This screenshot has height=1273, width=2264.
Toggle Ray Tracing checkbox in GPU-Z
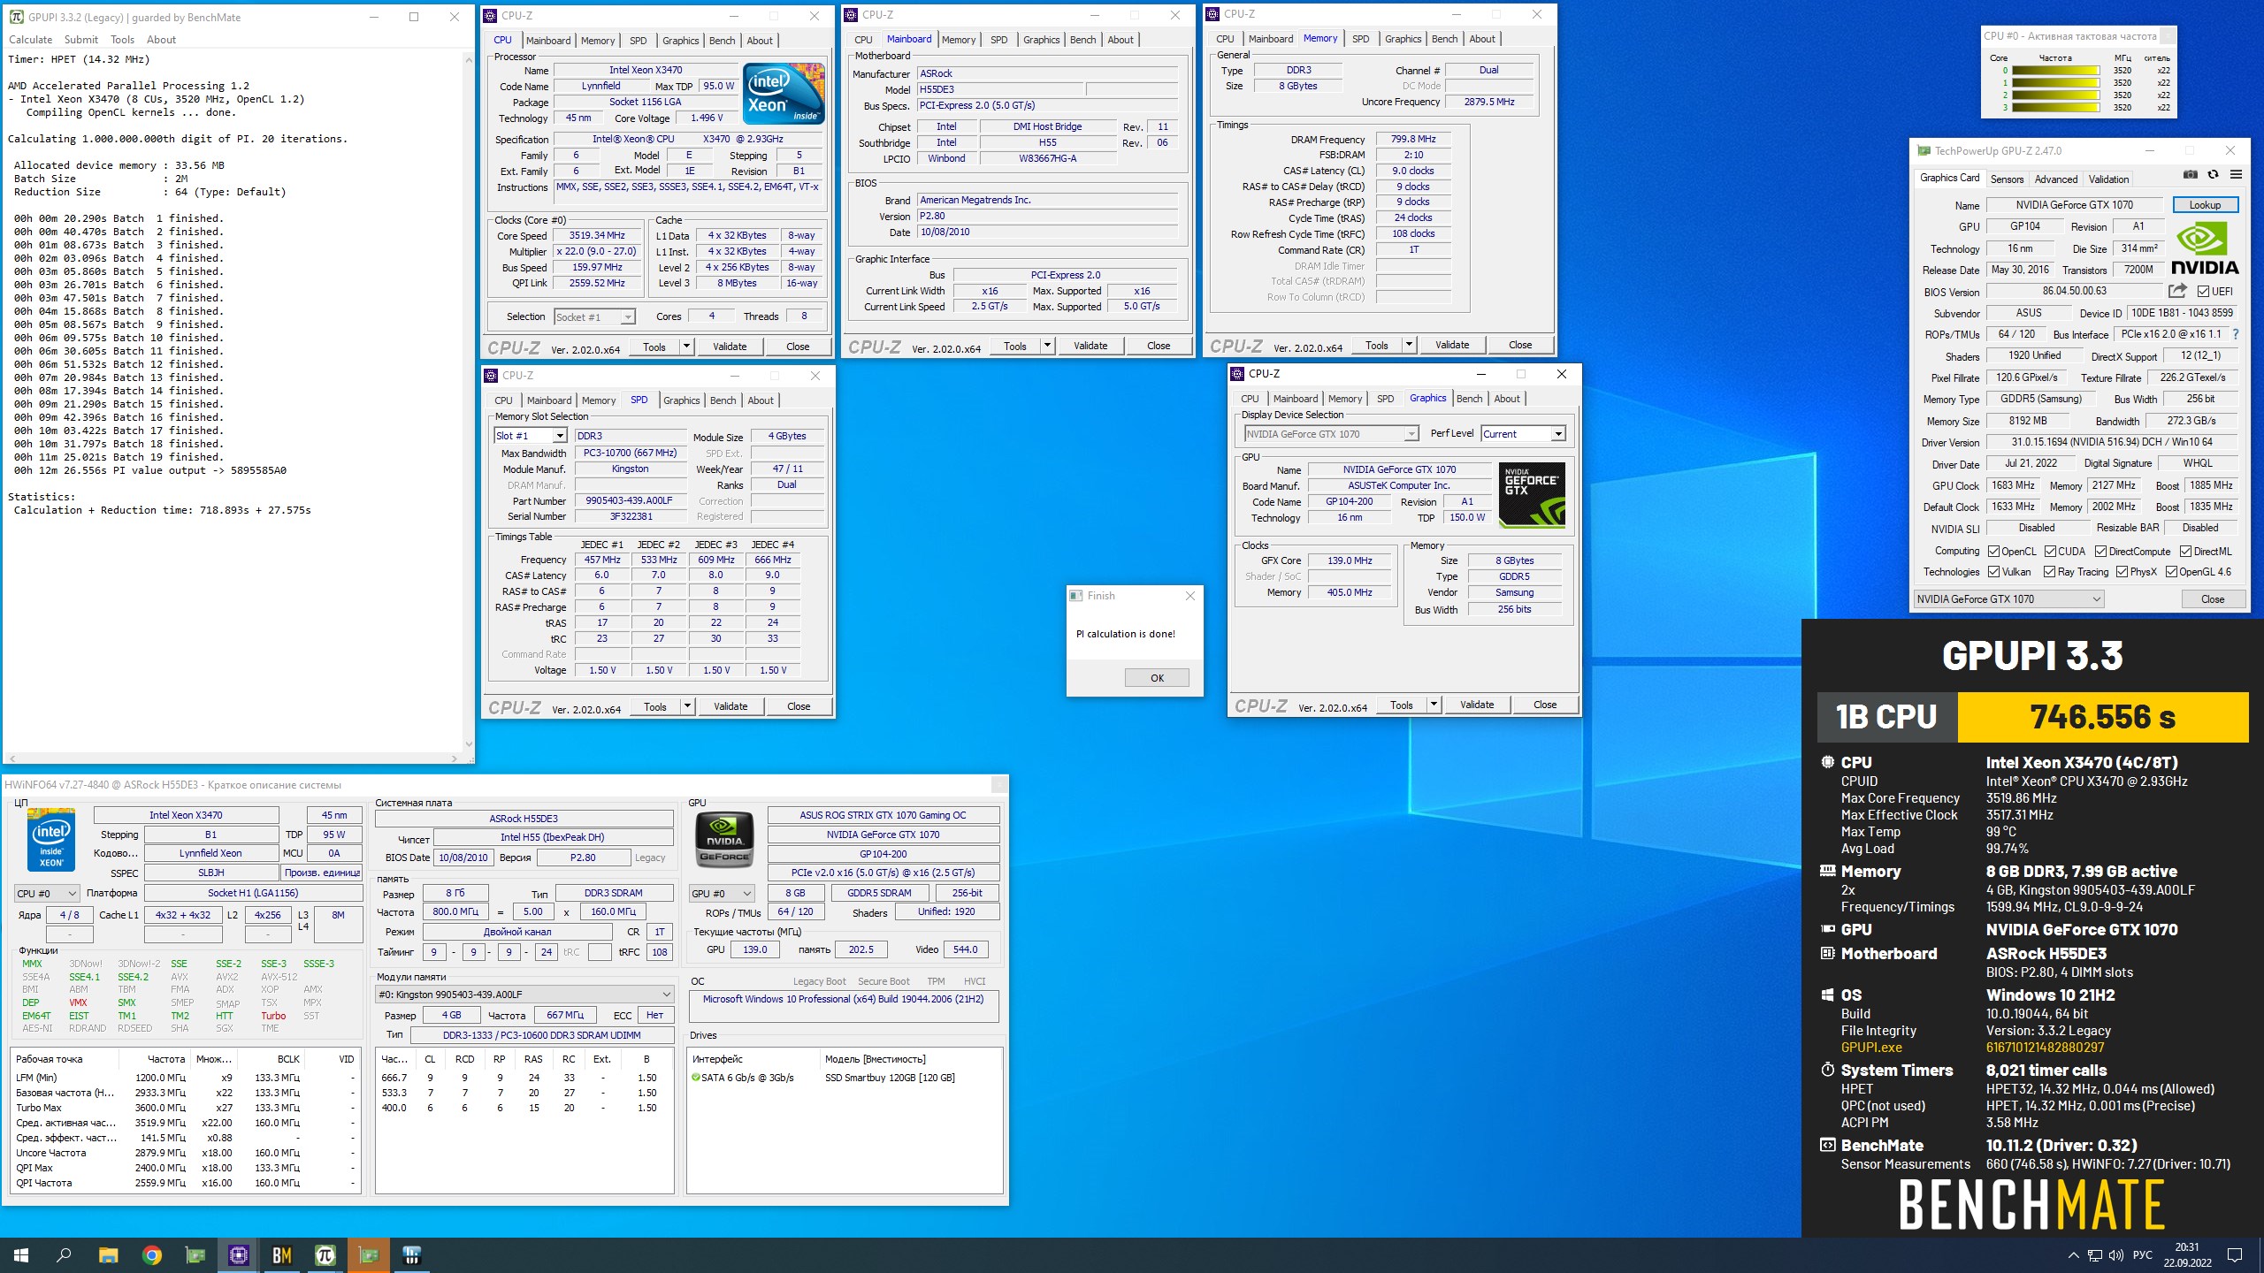click(2049, 572)
